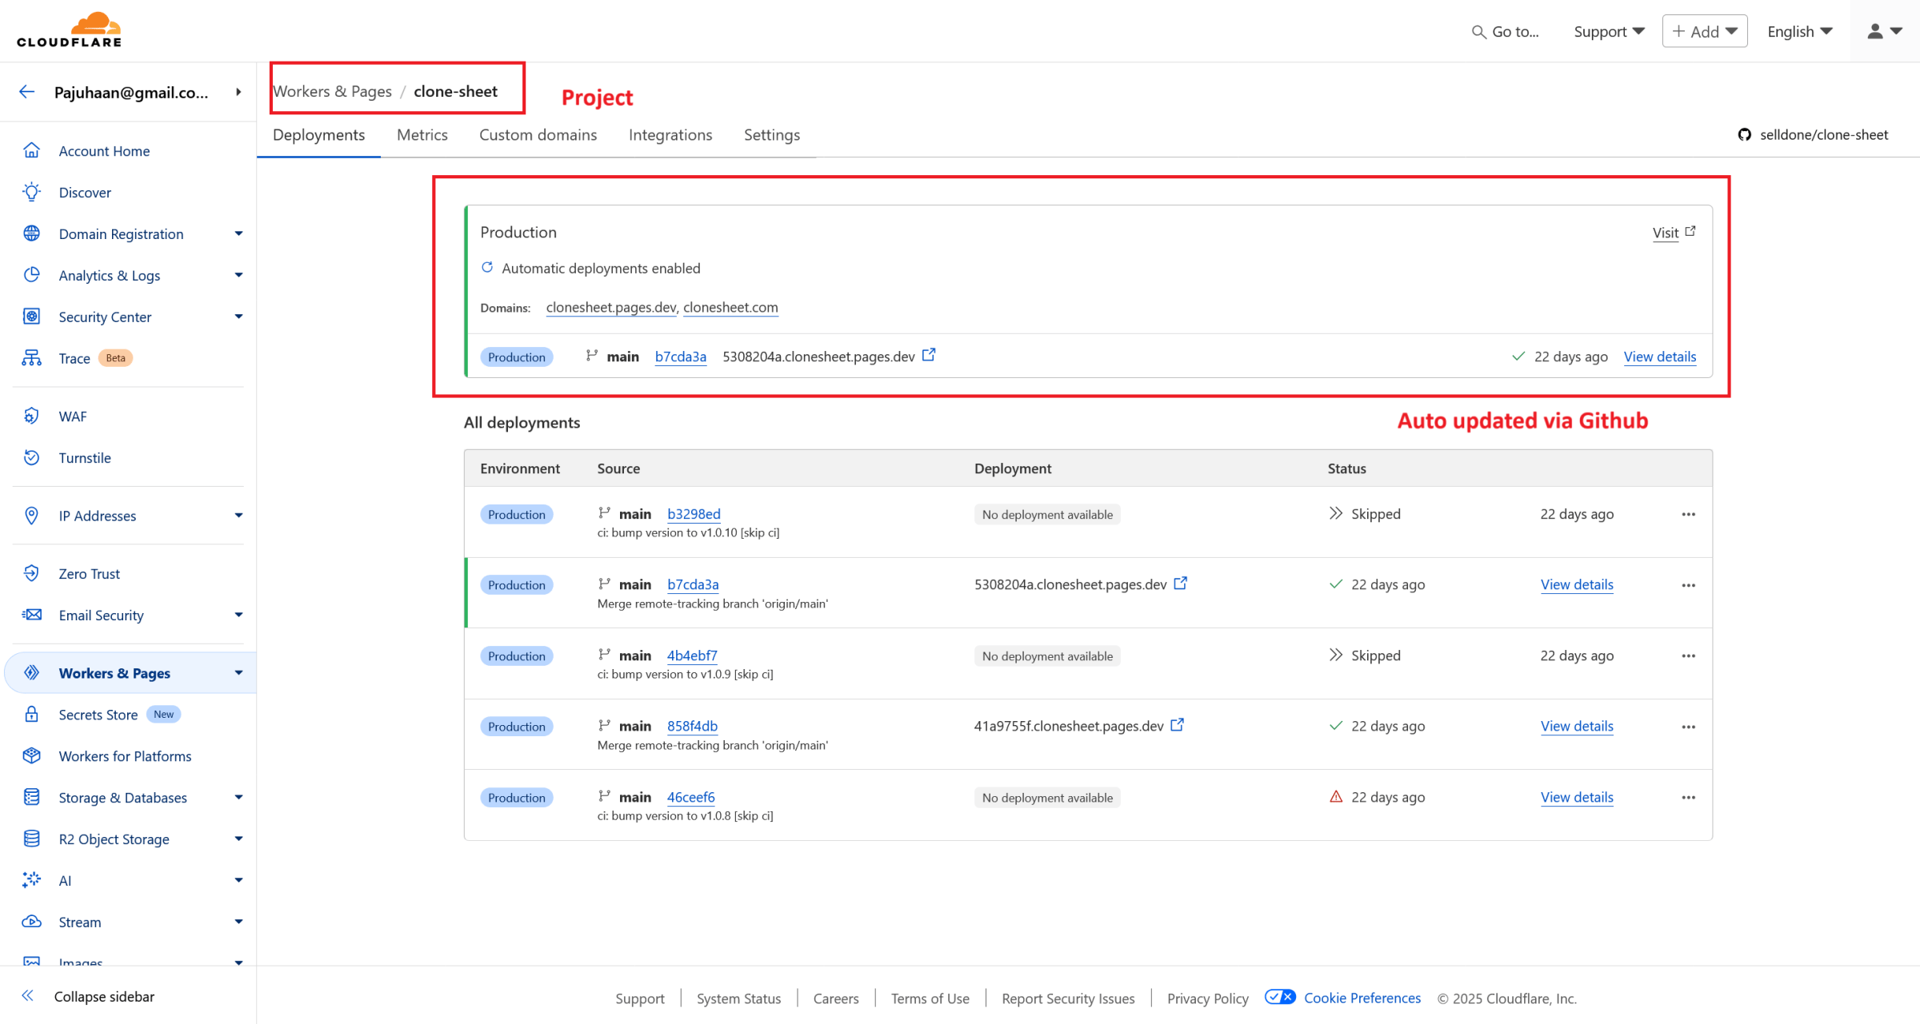Open commit 4b4ebf7 link

pyautogui.click(x=692, y=655)
